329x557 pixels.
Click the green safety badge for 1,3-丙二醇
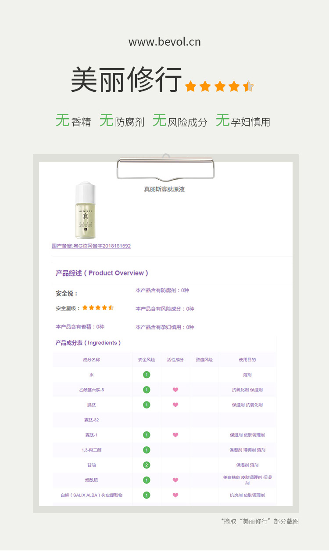[147, 450]
